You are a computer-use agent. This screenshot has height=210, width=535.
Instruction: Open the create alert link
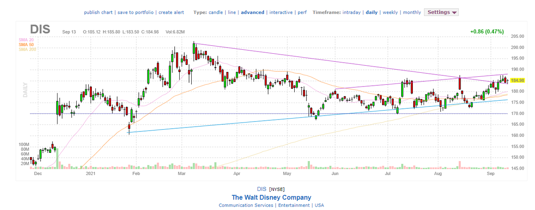(172, 12)
